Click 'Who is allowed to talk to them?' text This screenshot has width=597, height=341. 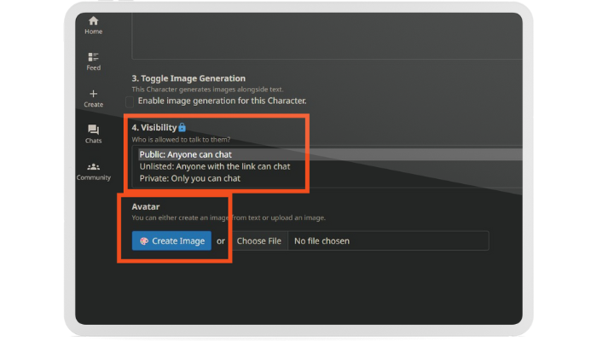coord(181,140)
